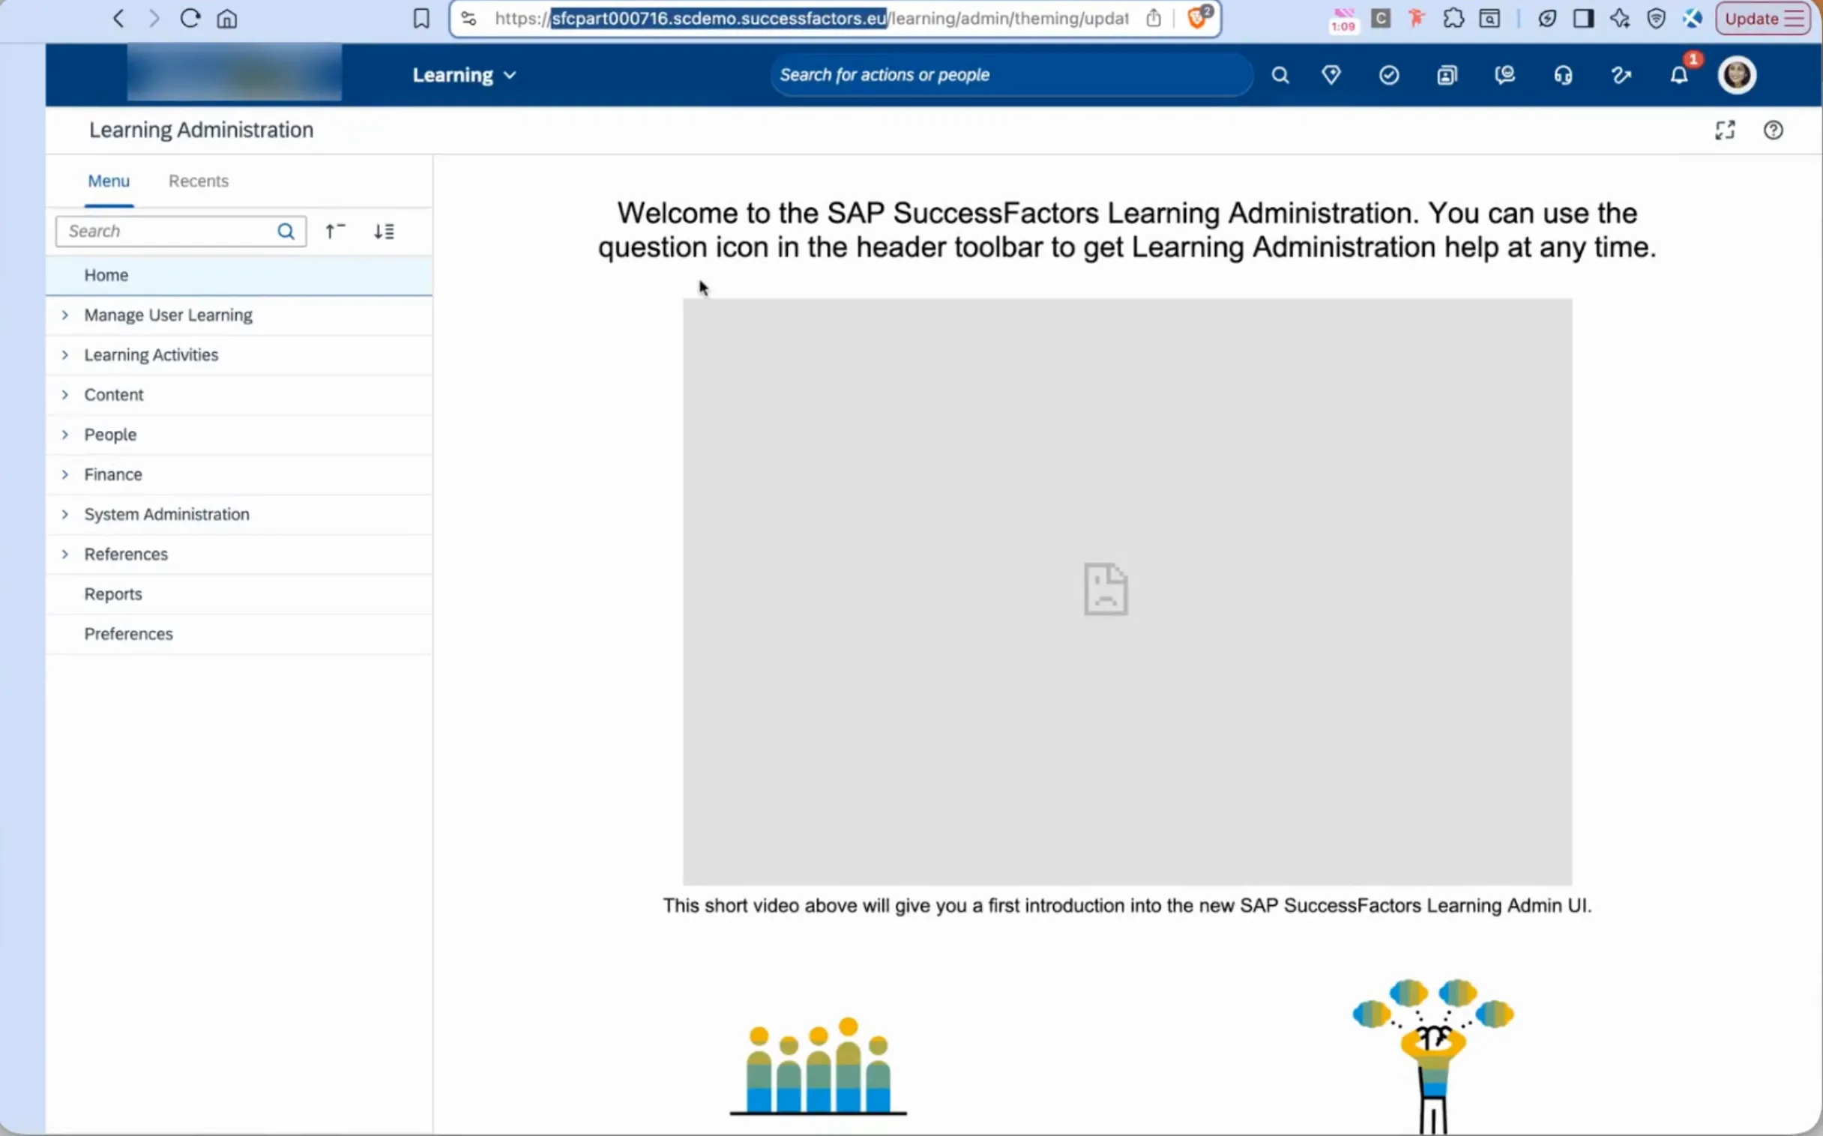This screenshot has height=1136, width=1823.
Task: Expand the Learning Activities node
Action: [65, 354]
